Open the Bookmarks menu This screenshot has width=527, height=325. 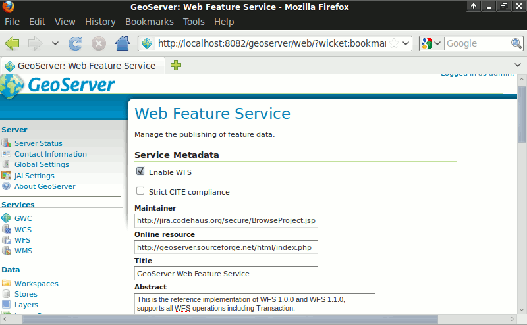[150, 22]
